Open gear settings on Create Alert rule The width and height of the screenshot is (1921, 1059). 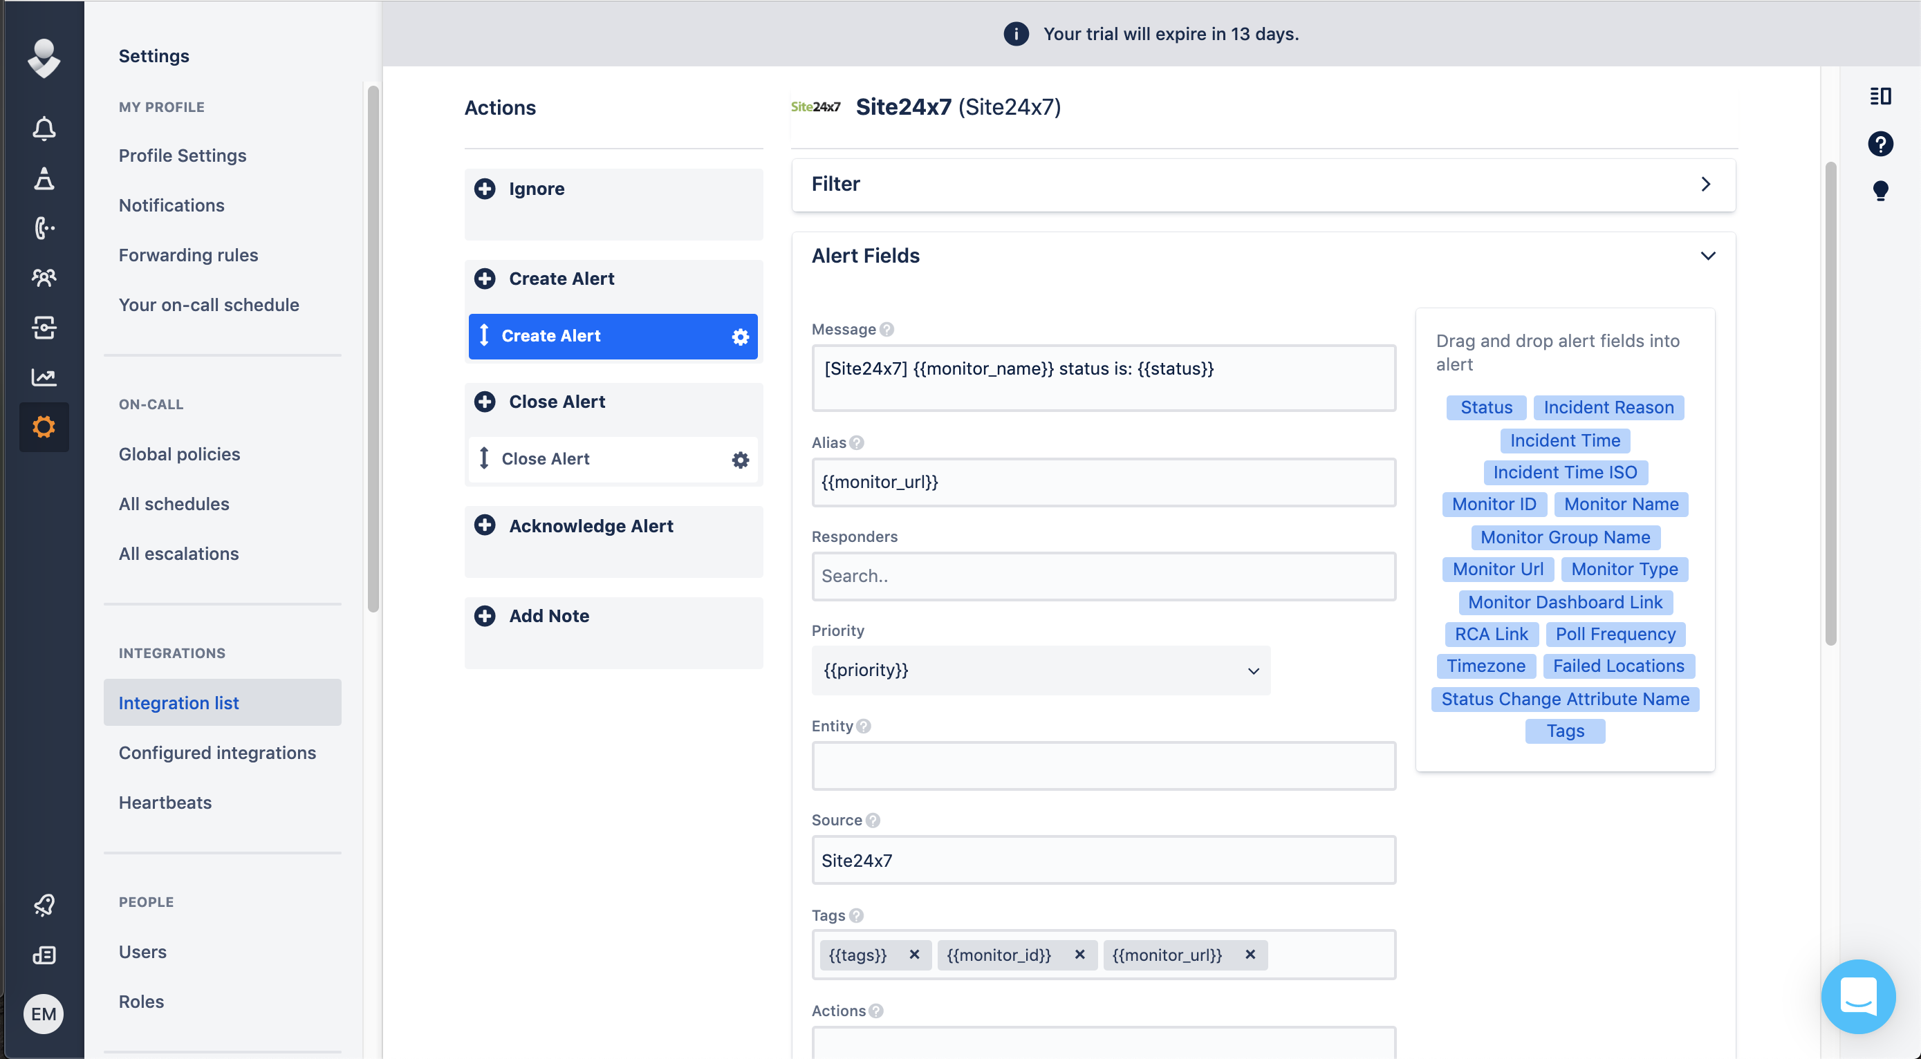(x=740, y=337)
